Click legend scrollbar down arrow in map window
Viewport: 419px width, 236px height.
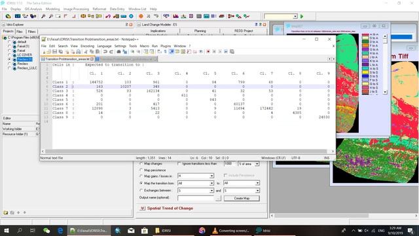[385, 92]
